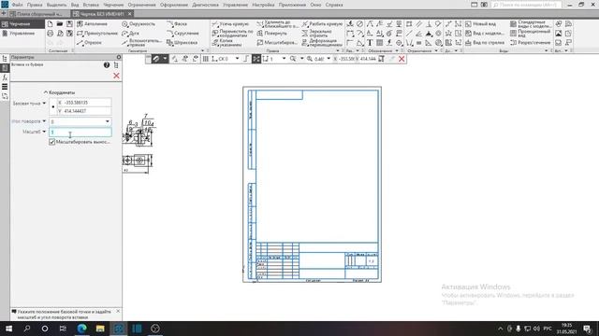Click Стандартные виды с модели

click(x=531, y=24)
